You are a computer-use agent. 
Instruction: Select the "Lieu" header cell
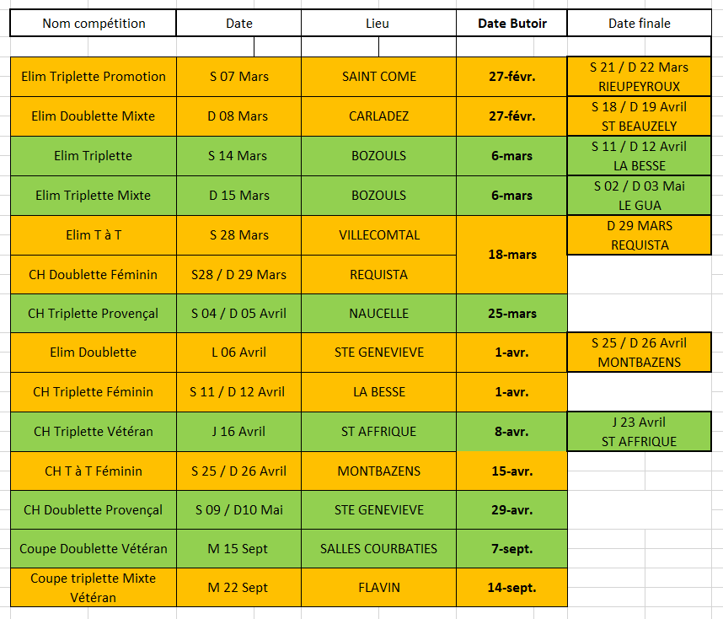click(378, 24)
